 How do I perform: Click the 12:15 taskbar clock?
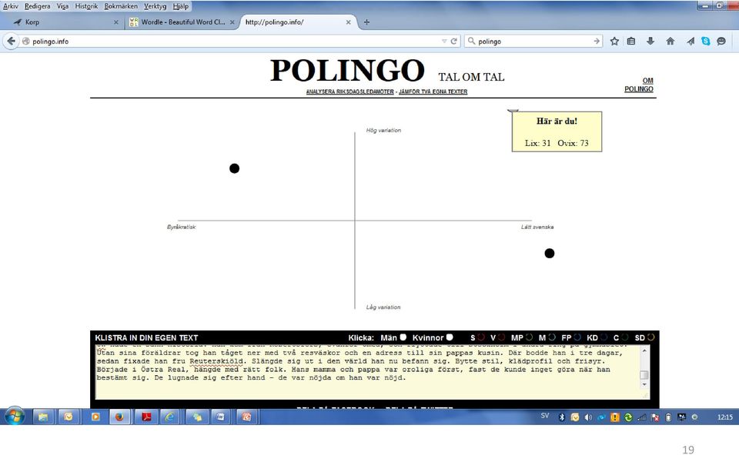tap(725, 417)
